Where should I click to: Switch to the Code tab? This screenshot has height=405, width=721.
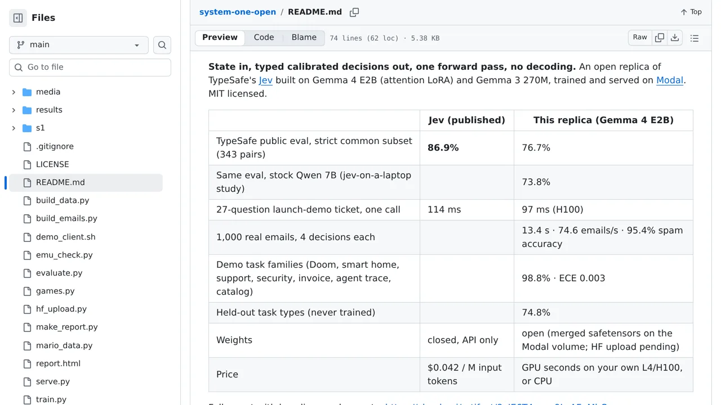264,38
